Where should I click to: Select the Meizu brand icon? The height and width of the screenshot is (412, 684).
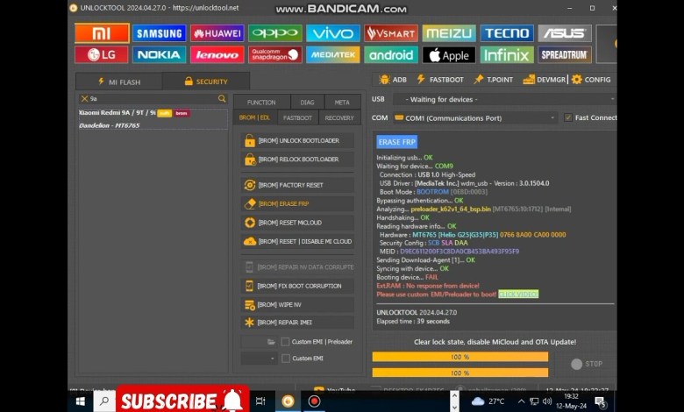(x=449, y=33)
